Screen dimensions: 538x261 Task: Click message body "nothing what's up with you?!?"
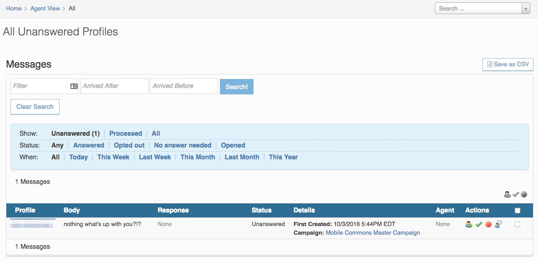(x=103, y=224)
